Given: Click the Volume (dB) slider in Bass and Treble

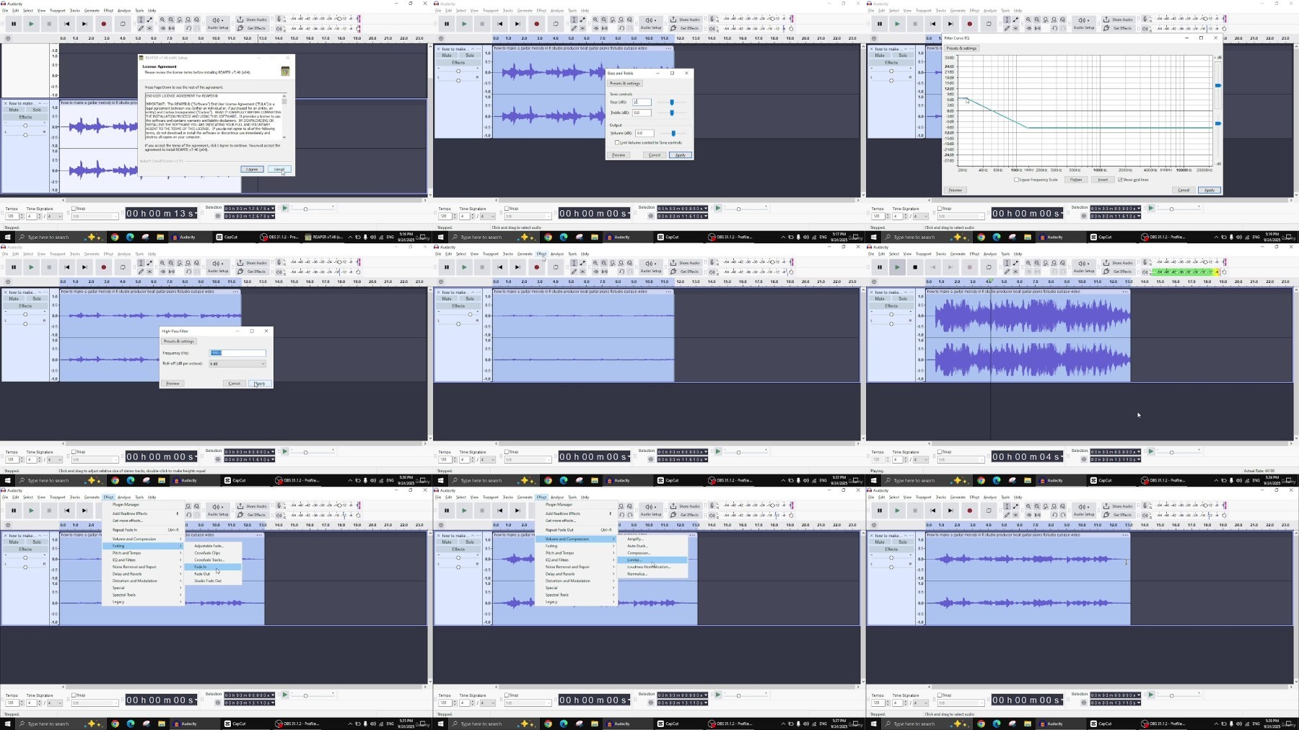Looking at the screenshot, I should [x=673, y=134].
